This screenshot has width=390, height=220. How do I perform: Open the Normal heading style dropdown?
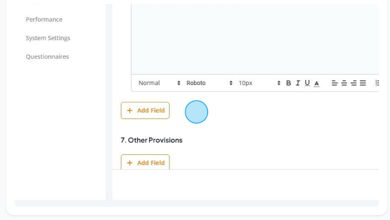(159, 83)
